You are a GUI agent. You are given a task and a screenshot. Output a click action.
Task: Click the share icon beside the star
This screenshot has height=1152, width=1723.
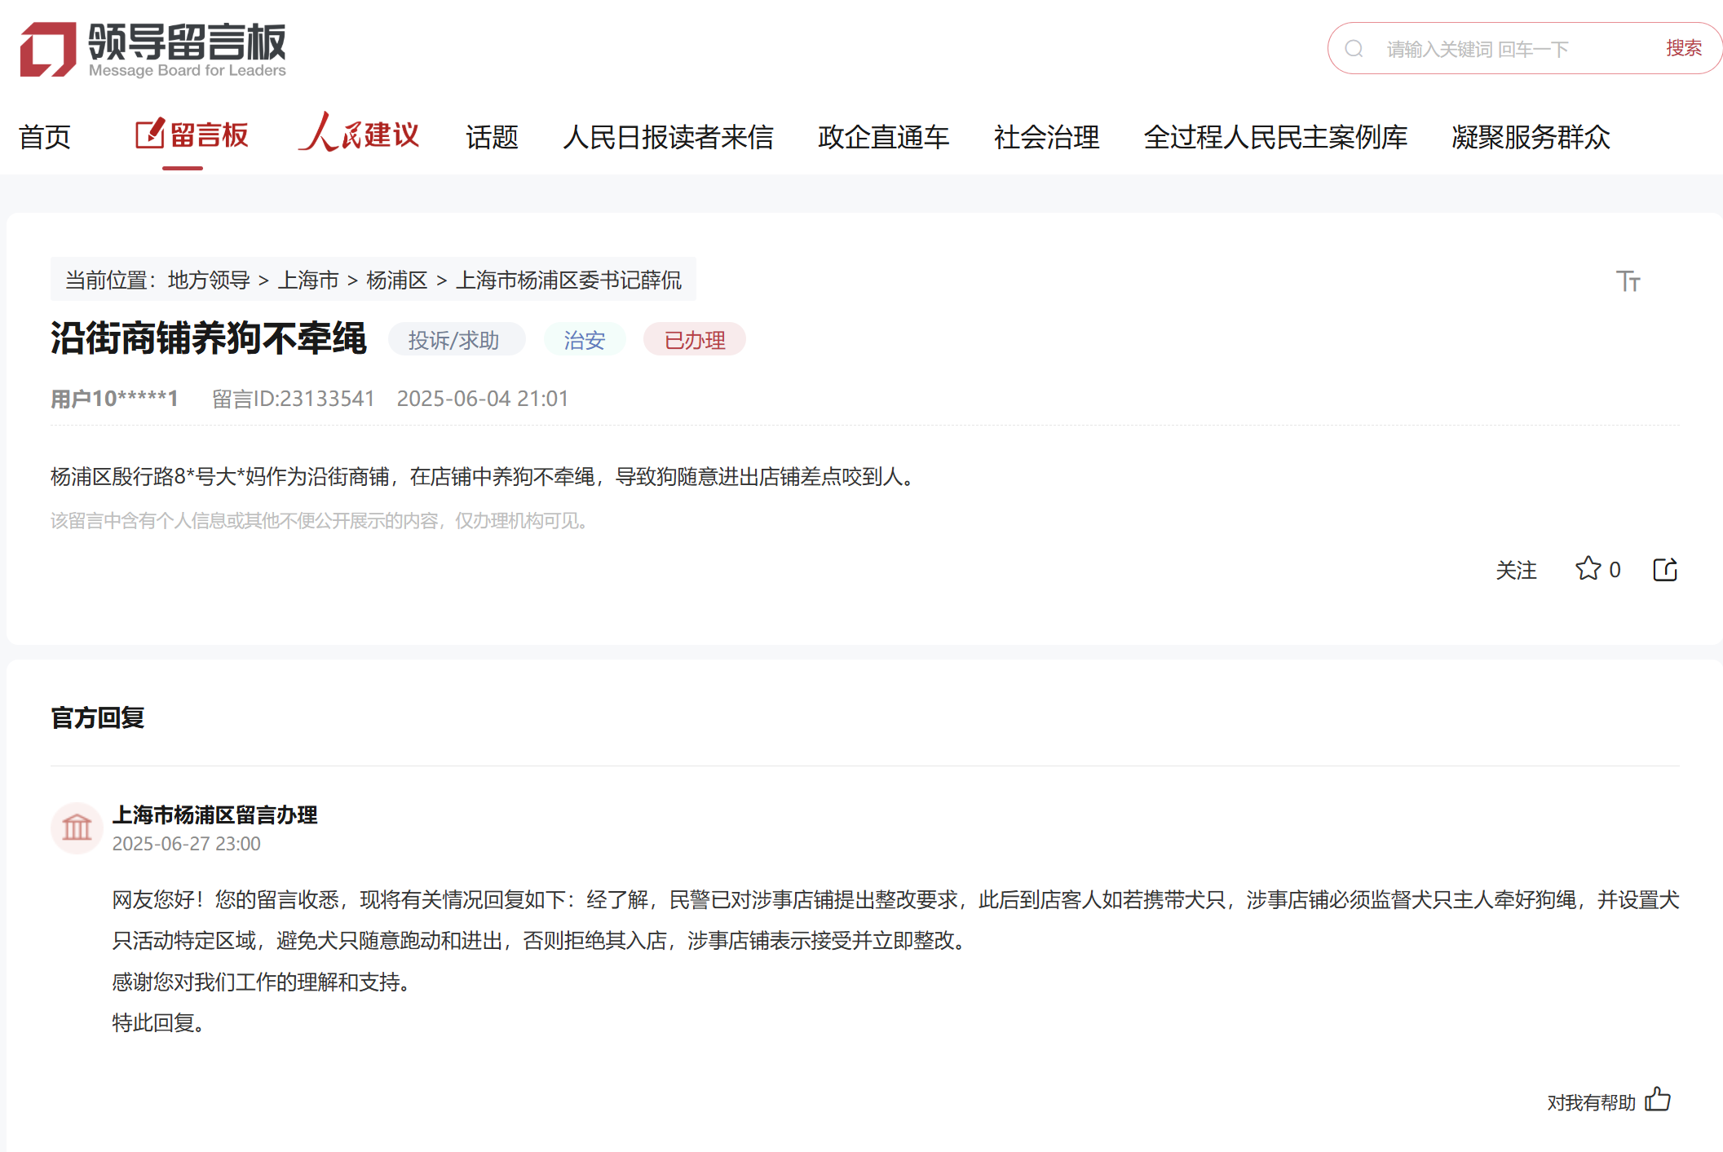(1664, 569)
